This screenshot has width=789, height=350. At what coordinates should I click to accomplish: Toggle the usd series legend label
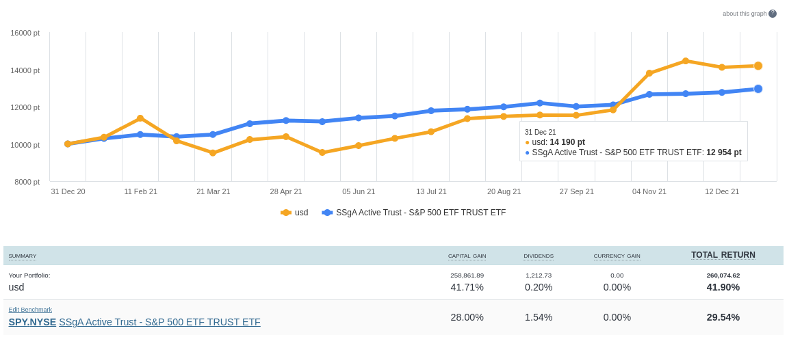tap(302, 213)
